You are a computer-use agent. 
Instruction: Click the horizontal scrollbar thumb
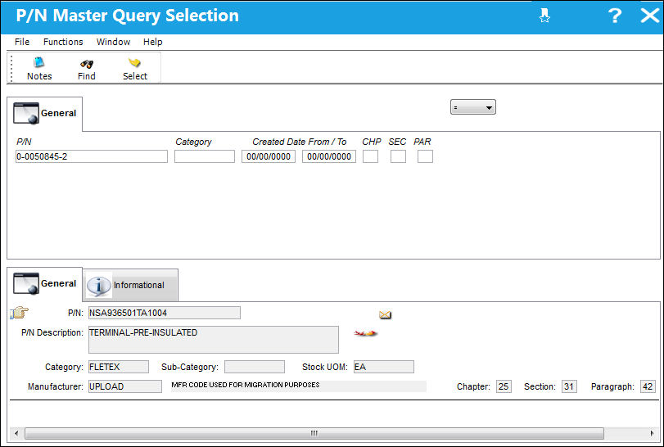(314, 433)
